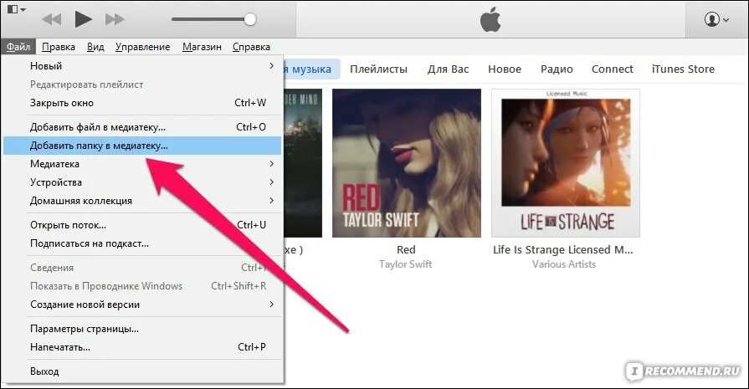Screen dimensions: 749x389
Task: Click the Play button
Action: click(x=83, y=19)
